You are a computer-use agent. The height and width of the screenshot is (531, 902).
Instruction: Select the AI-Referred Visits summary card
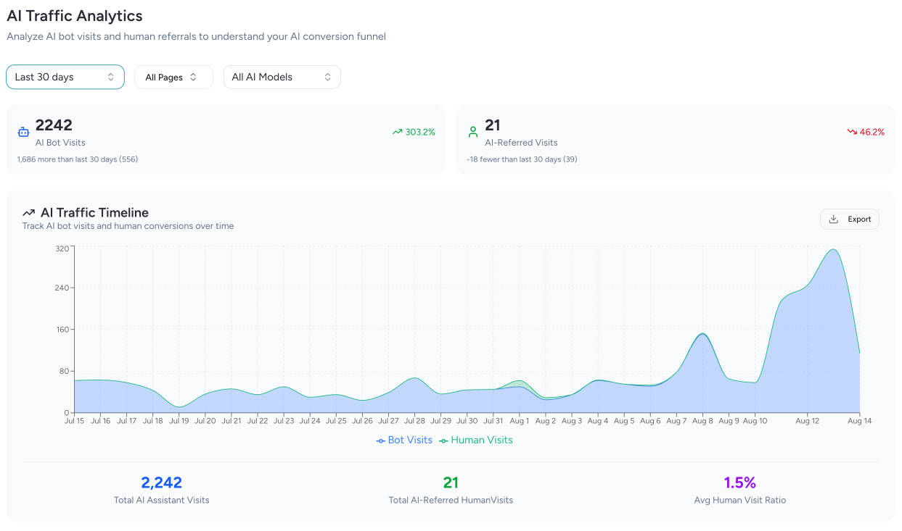tap(675, 139)
